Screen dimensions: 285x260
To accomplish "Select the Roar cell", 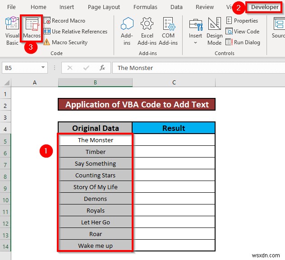I will point(96,234).
